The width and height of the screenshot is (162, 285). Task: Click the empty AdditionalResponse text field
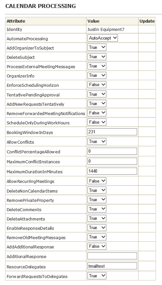[112, 256]
